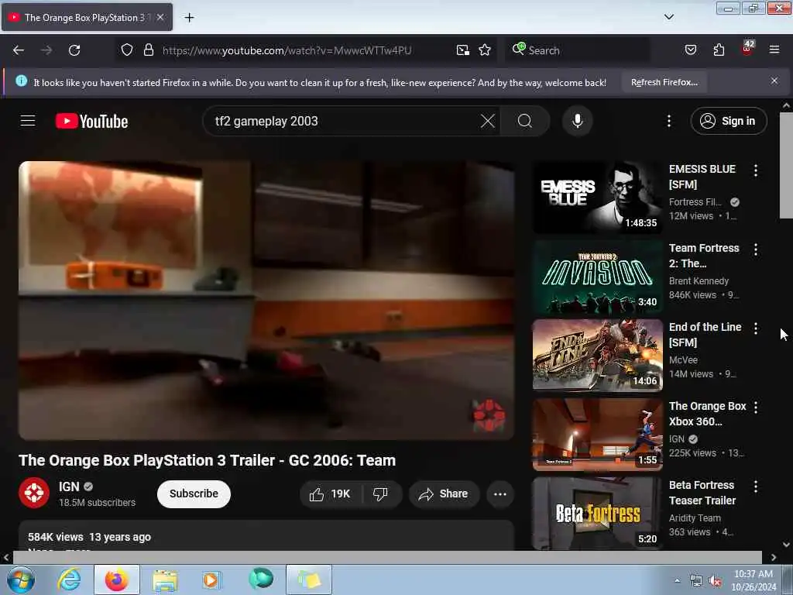Viewport: 793px width, 595px height.
Task: Open the Windows Start button
Action: pos(20,580)
